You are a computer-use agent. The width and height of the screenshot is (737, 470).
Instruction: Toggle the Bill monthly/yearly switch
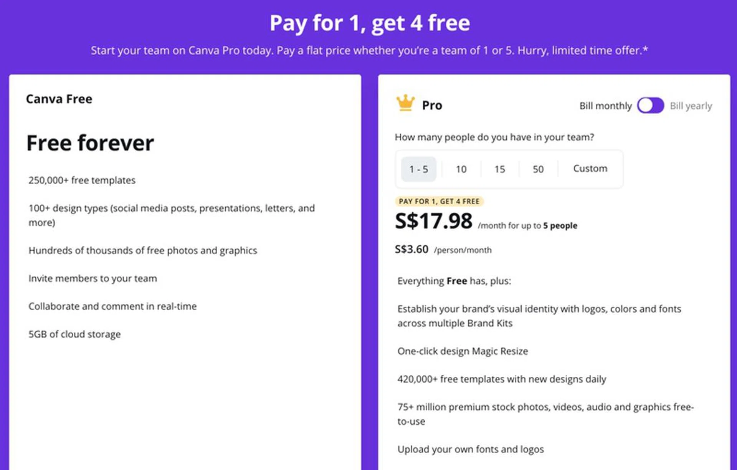click(x=650, y=106)
